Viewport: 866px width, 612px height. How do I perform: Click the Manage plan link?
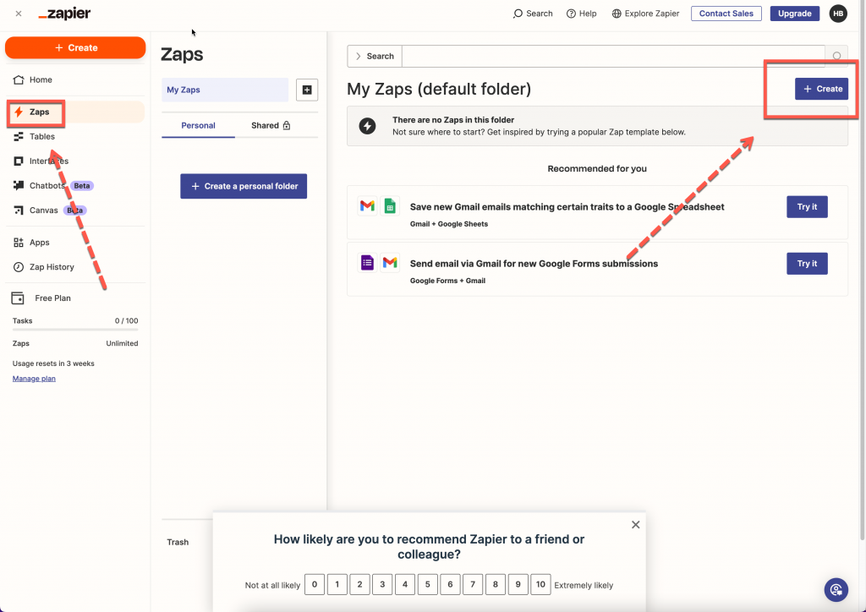tap(34, 379)
